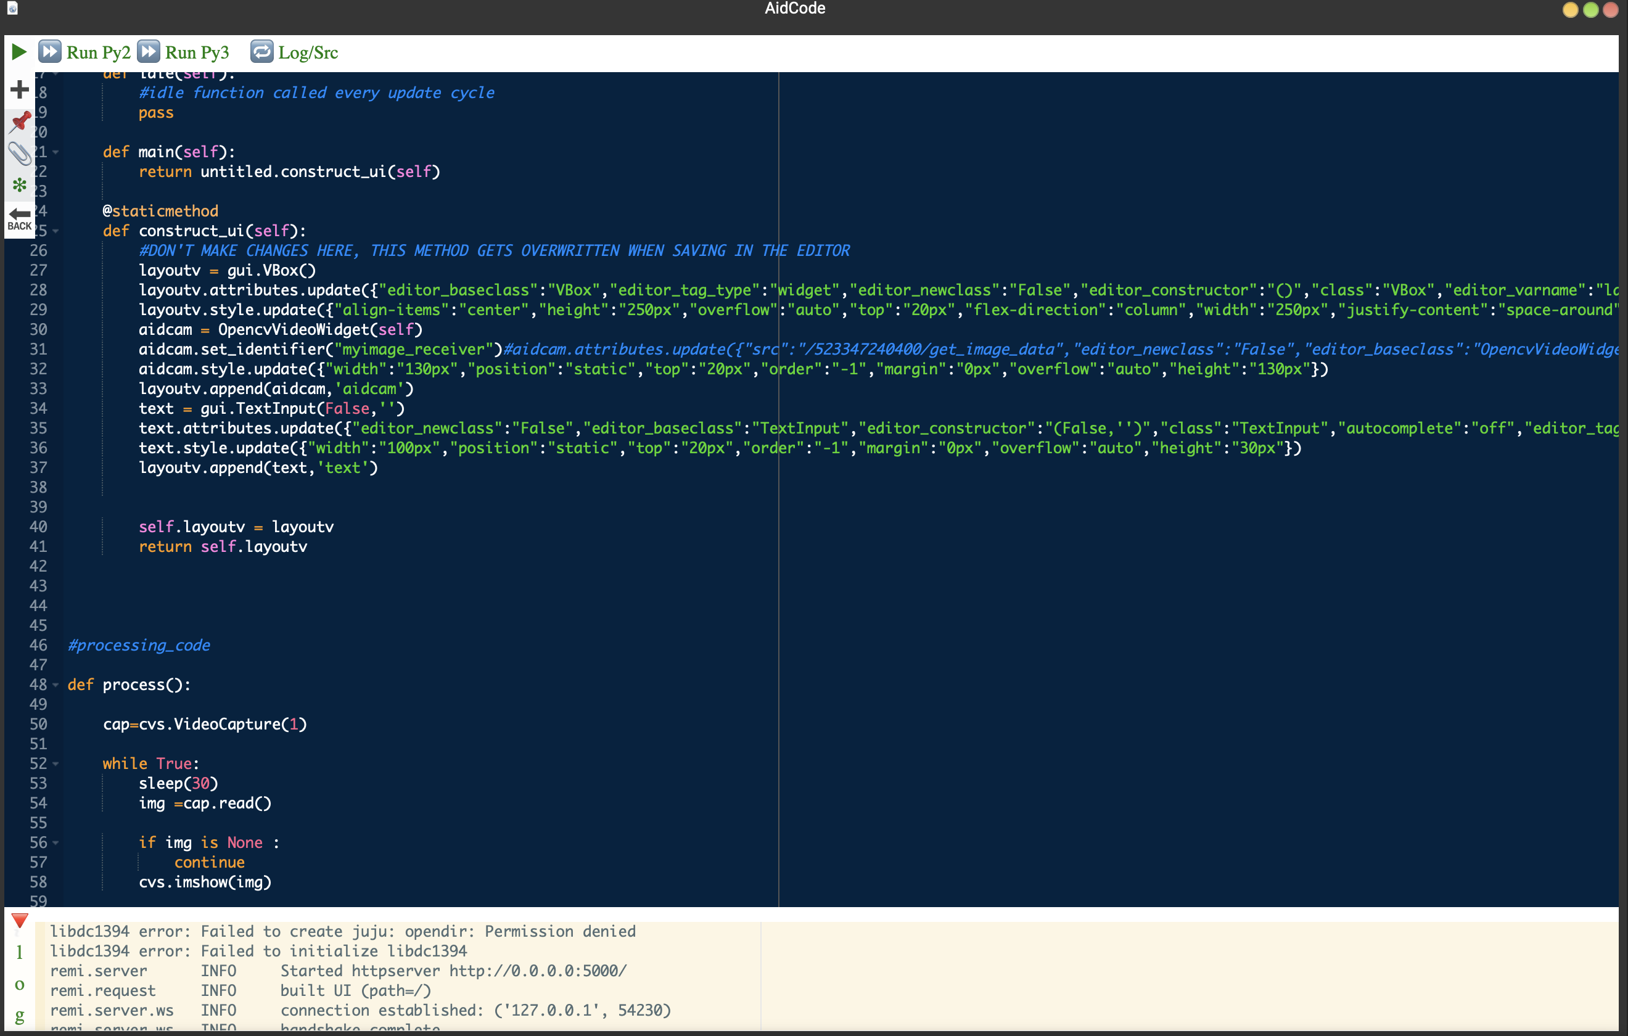Screen dimensions: 1628x1036
Task: Click the yellow window button
Action: tap(1571, 9)
